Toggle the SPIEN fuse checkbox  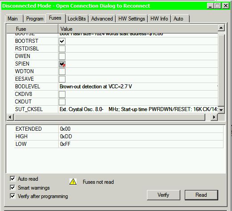[62, 64]
